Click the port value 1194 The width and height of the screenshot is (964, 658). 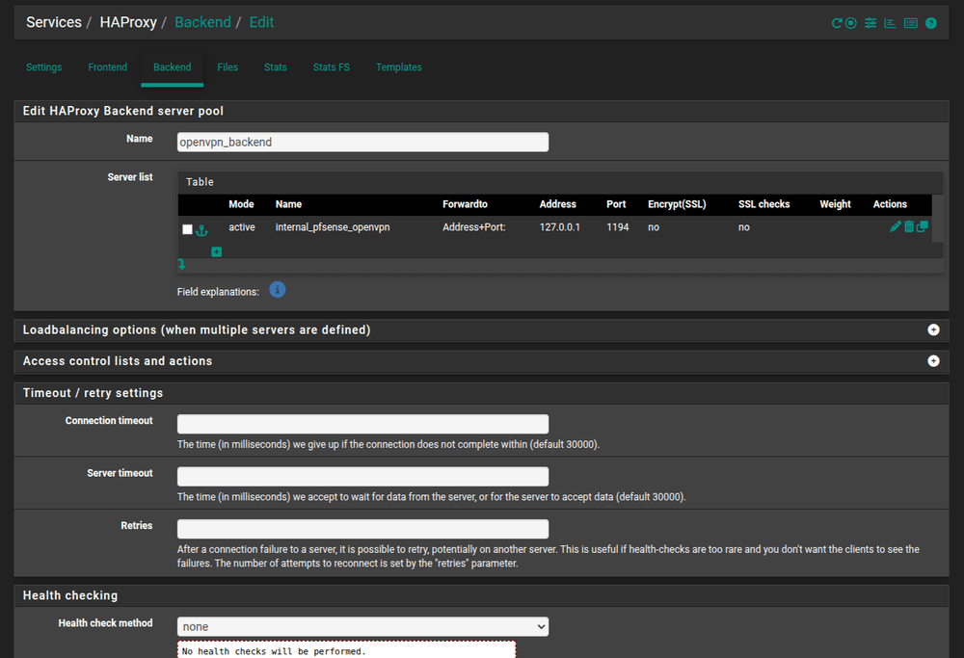click(x=618, y=227)
